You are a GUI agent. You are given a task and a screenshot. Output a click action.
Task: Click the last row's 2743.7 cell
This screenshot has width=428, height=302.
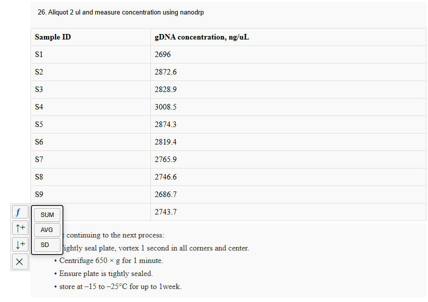click(166, 212)
